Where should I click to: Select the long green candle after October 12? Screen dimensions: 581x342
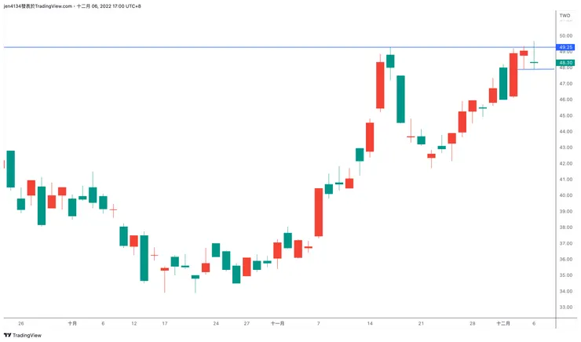point(144,257)
